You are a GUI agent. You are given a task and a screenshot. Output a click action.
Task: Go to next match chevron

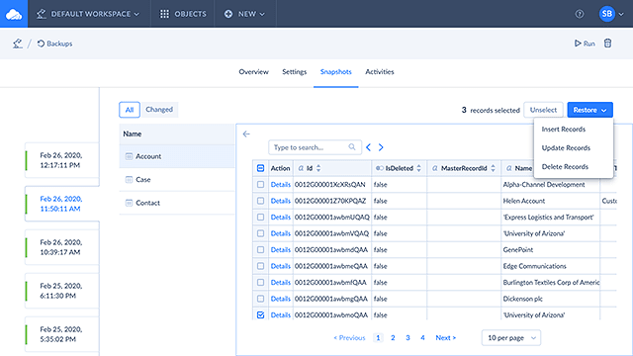coord(381,147)
